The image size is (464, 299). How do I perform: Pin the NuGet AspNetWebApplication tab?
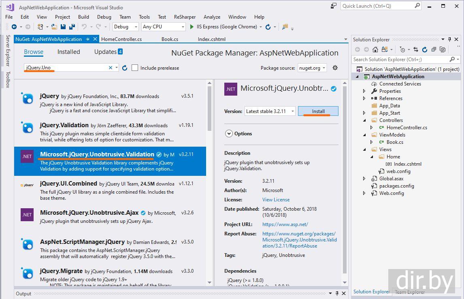87,39
